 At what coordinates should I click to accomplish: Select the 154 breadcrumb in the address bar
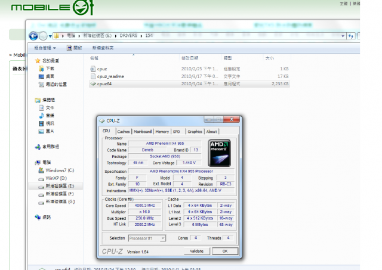coord(149,36)
